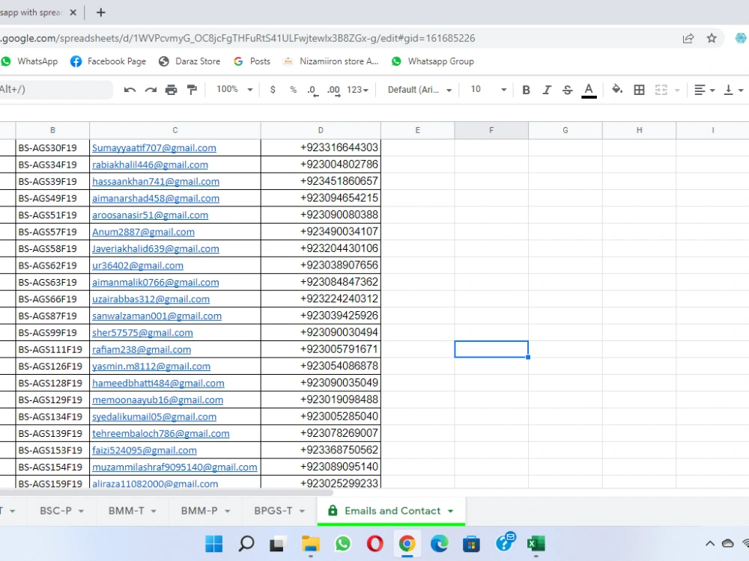
Task: Open Whatsapp Group bookmark
Action: pyautogui.click(x=433, y=61)
